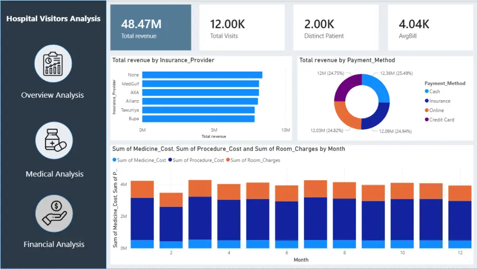Click Total revenue by Payment_Method title
Screen dimensions: 477x269
(347, 60)
